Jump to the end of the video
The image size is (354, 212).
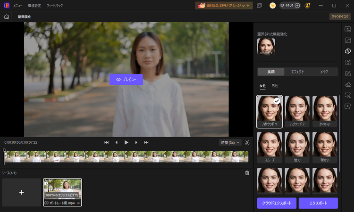coord(146,142)
